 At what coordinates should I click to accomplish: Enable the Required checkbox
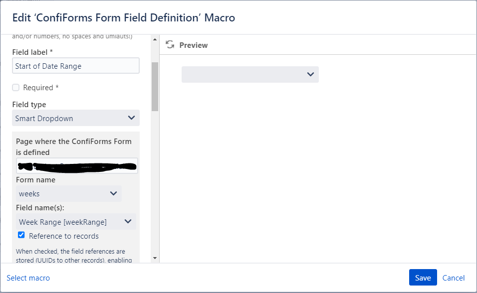click(15, 87)
